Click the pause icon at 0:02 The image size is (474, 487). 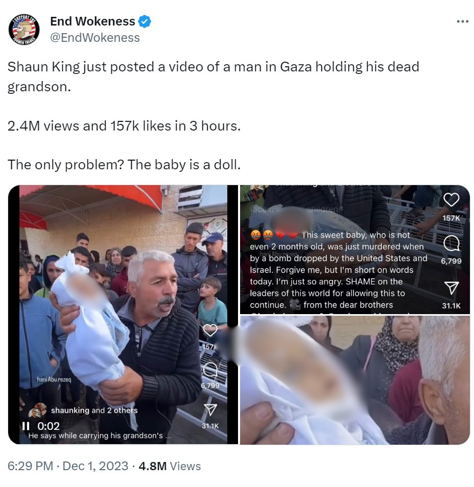[x=26, y=426]
